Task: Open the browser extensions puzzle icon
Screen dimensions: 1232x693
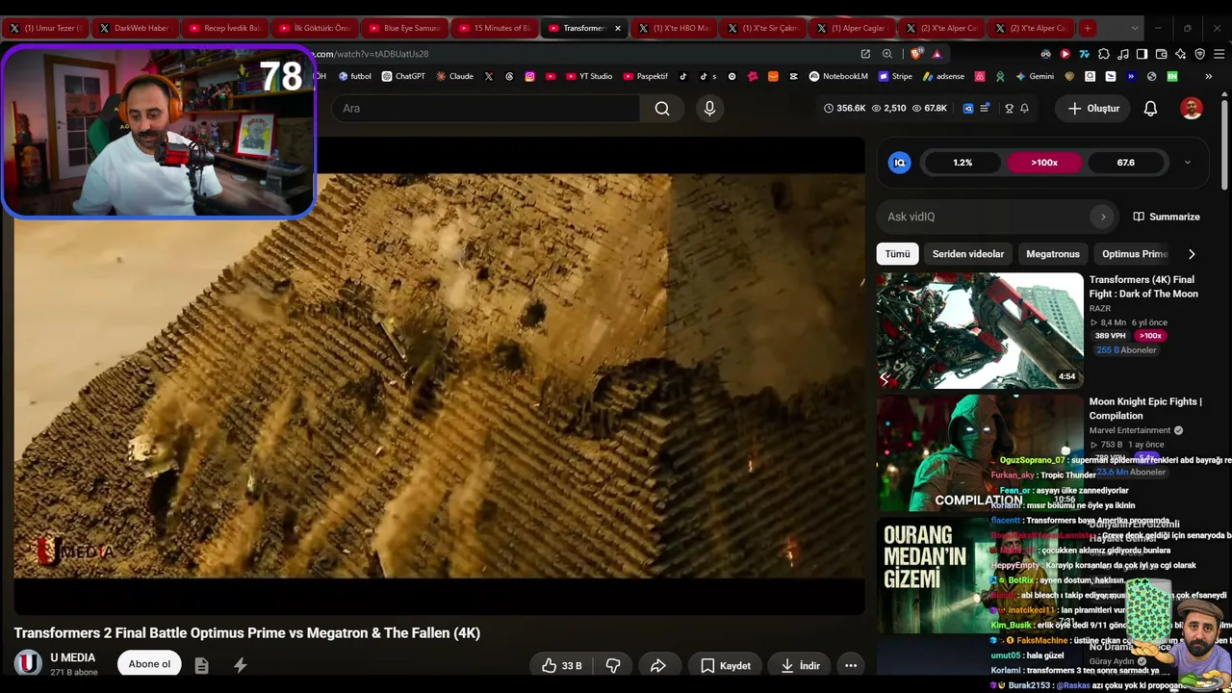Action: 1104,54
